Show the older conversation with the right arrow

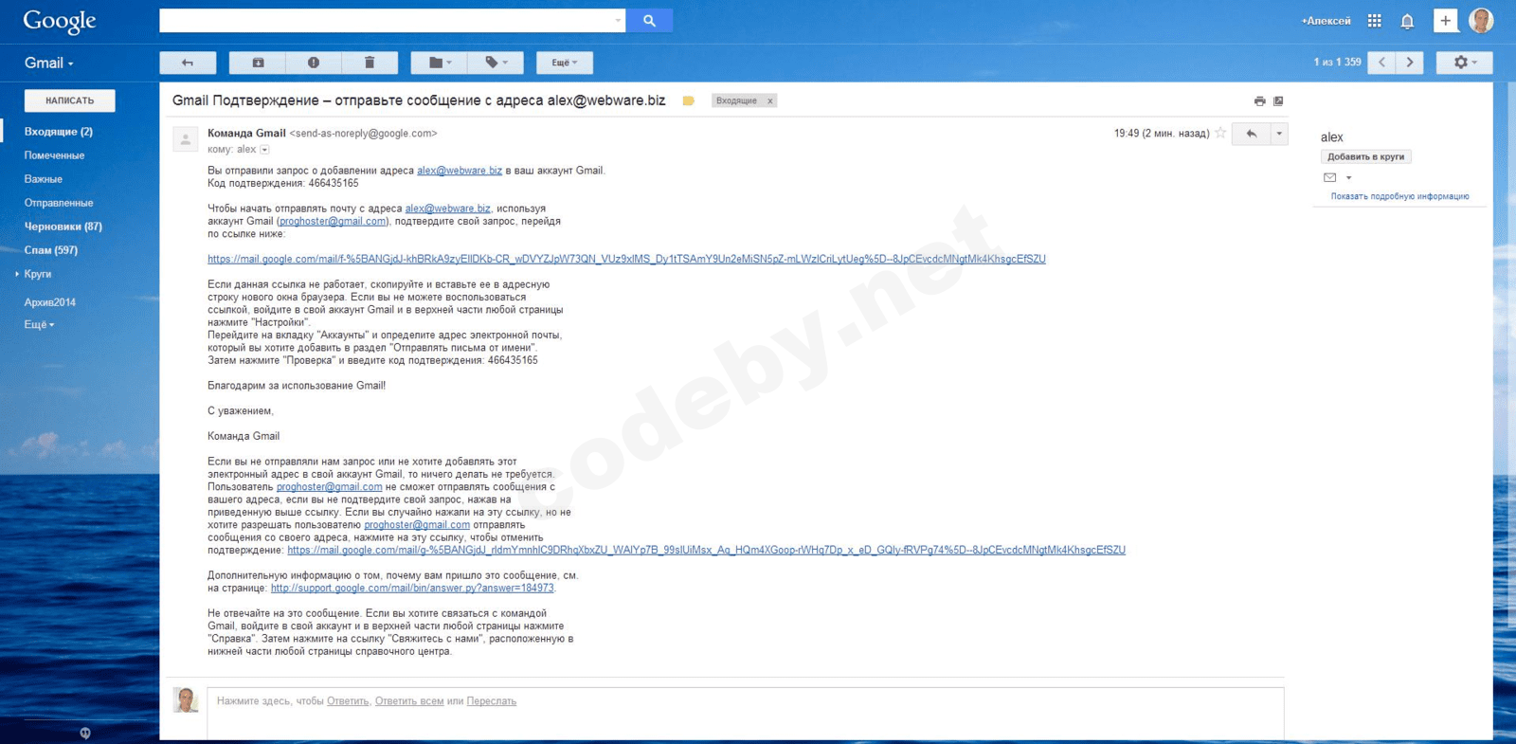(x=1410, y=63)
